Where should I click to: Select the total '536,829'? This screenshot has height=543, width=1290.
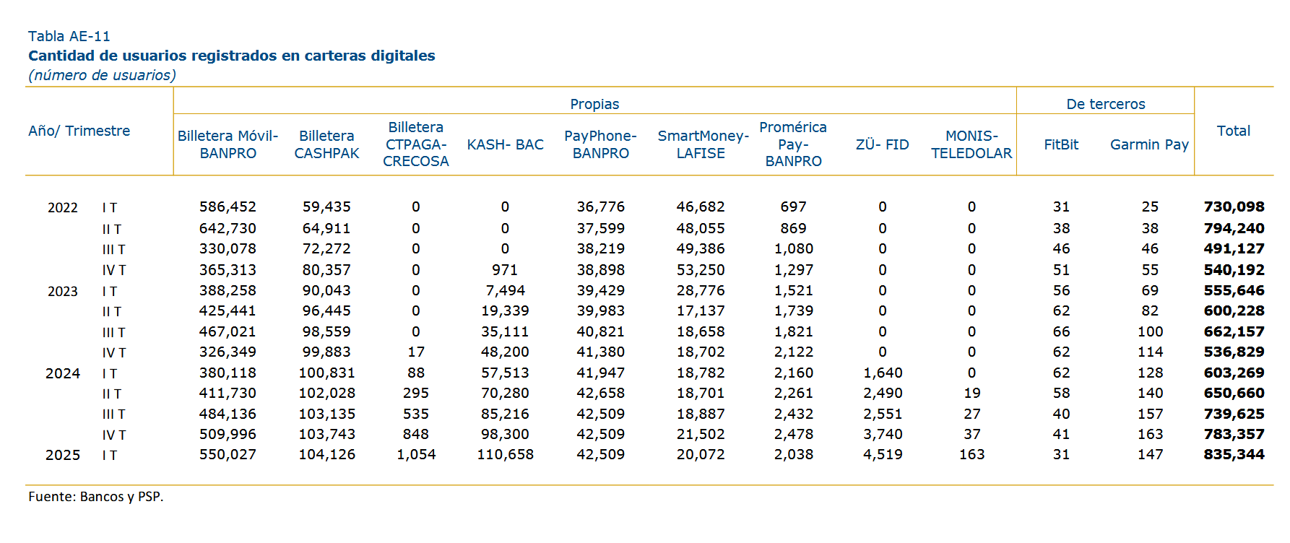(x=1234, y=352)
